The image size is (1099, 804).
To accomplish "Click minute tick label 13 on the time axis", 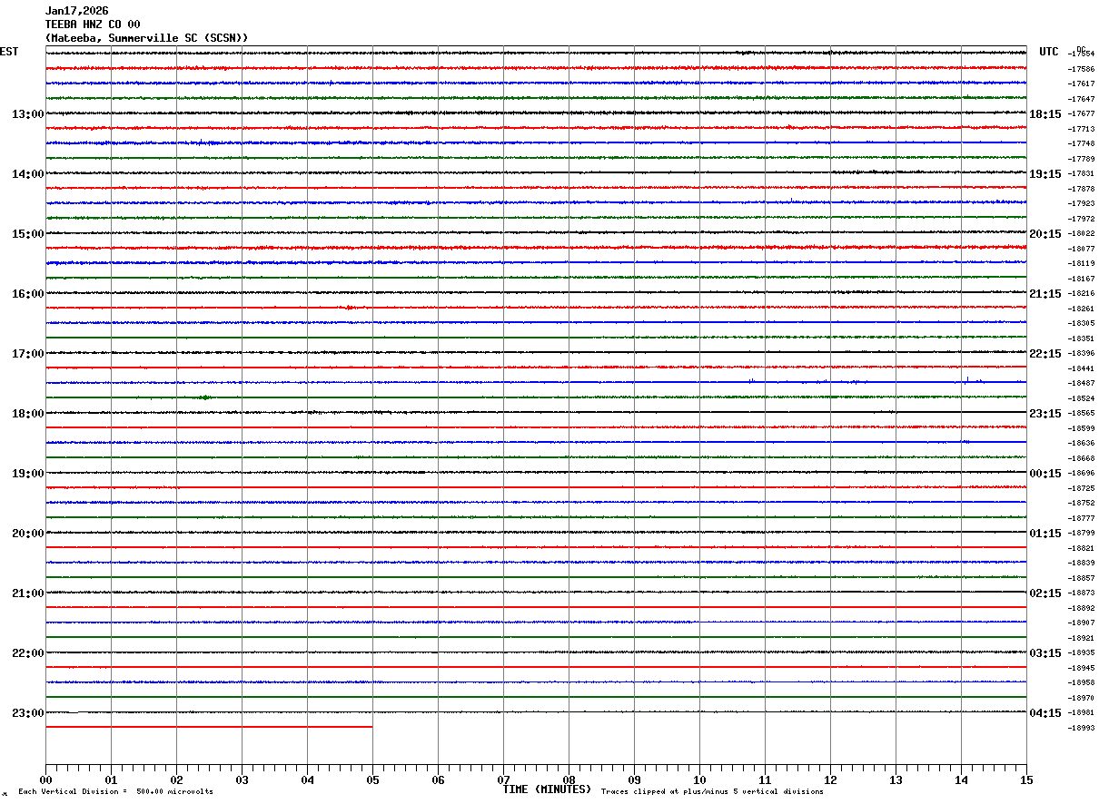I will [896, 780].
